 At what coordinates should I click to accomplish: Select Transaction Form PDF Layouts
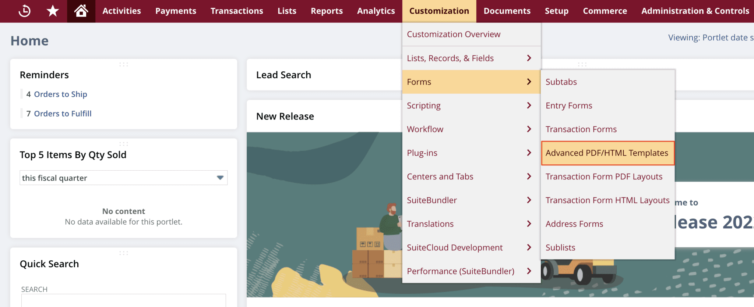pos(604,177)
